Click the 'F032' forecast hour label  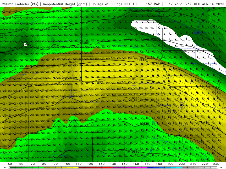point(168,4)
